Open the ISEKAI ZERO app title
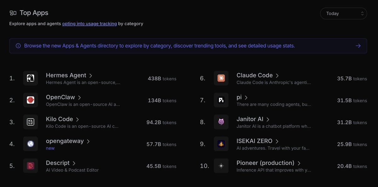378x187 pixels. coord(255,141)
